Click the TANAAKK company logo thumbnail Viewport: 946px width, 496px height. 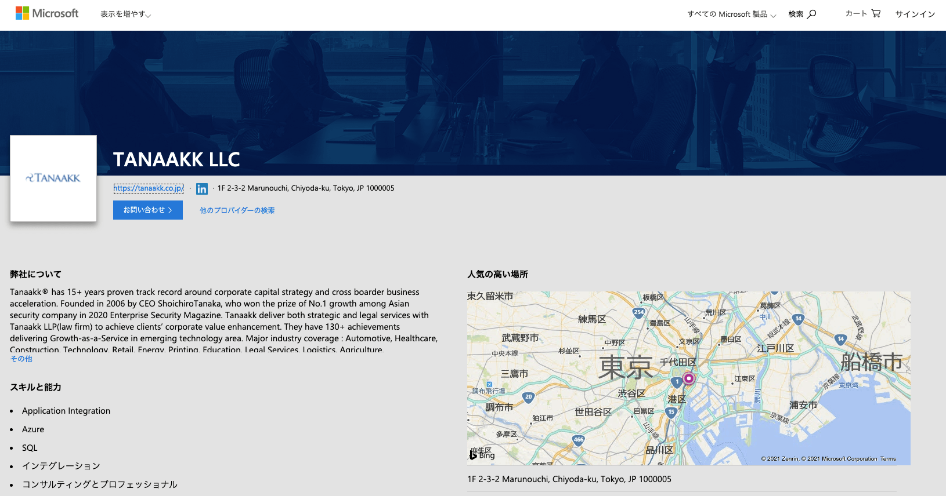point(53,178)
